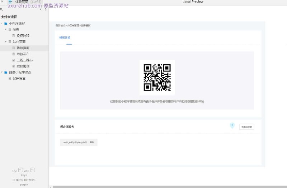Viewport: 287px width, 188px height.
Task: Collapse the 微信小程序修改 folder arrow
Action: [2, 72]
